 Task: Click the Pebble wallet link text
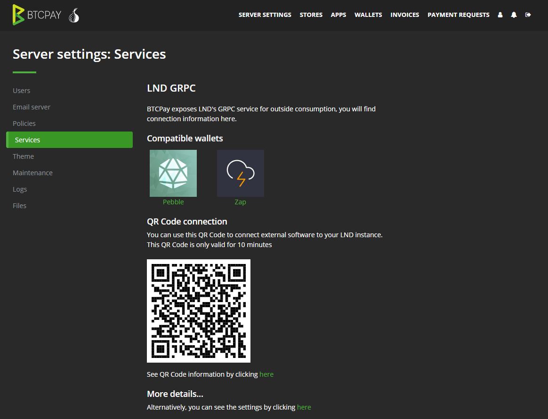[x=173, y=202]
